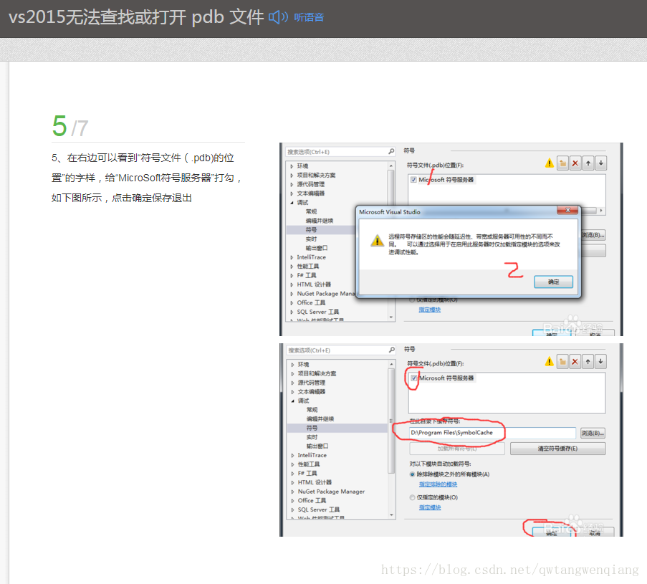
Task: Select 输出窗口 item in upper tree
Action: pyautogui.click(x=317, y=248)
